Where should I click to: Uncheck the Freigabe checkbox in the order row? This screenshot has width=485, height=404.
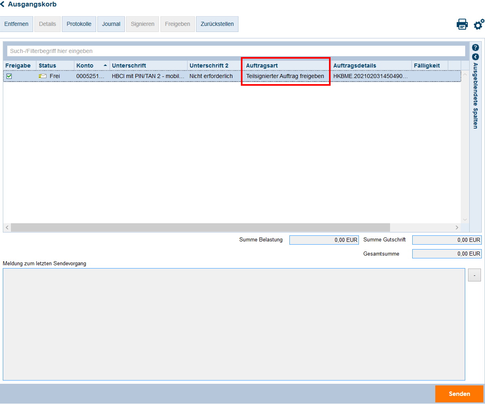[9, 76]
